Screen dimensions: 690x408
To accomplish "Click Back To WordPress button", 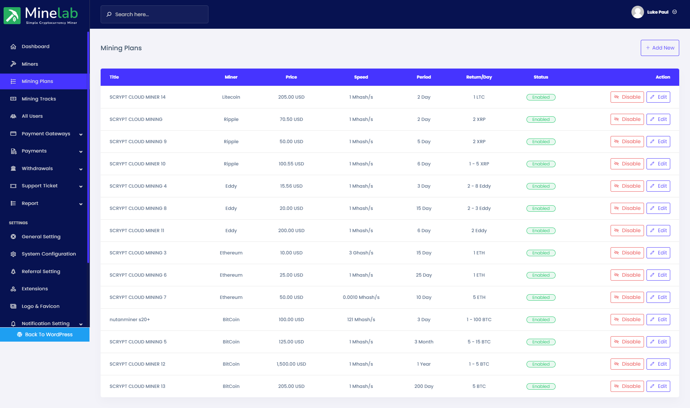I will [x=45, y=334].
